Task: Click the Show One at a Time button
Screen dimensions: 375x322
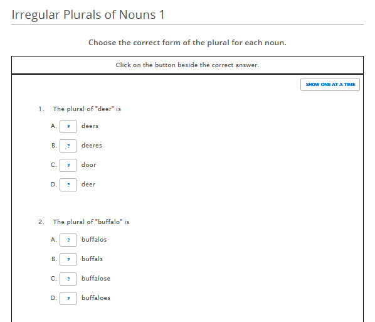Action: [330, 84]
